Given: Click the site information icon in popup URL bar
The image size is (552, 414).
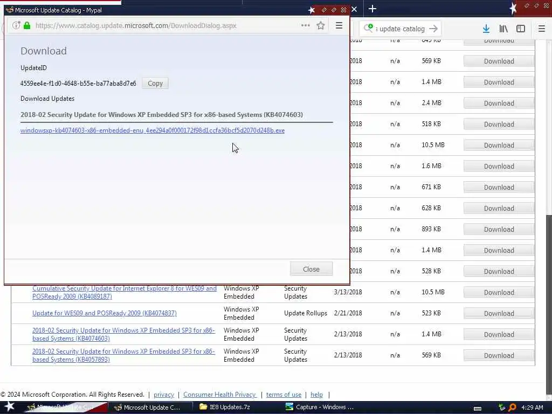Looking at the screenshot, I should (16, 25).
